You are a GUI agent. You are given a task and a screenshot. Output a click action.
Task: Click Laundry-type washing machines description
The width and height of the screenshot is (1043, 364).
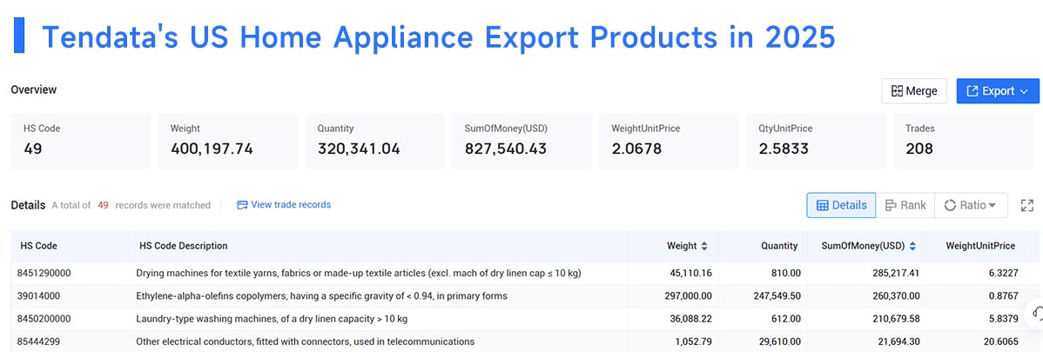click(x=272, y=319)
